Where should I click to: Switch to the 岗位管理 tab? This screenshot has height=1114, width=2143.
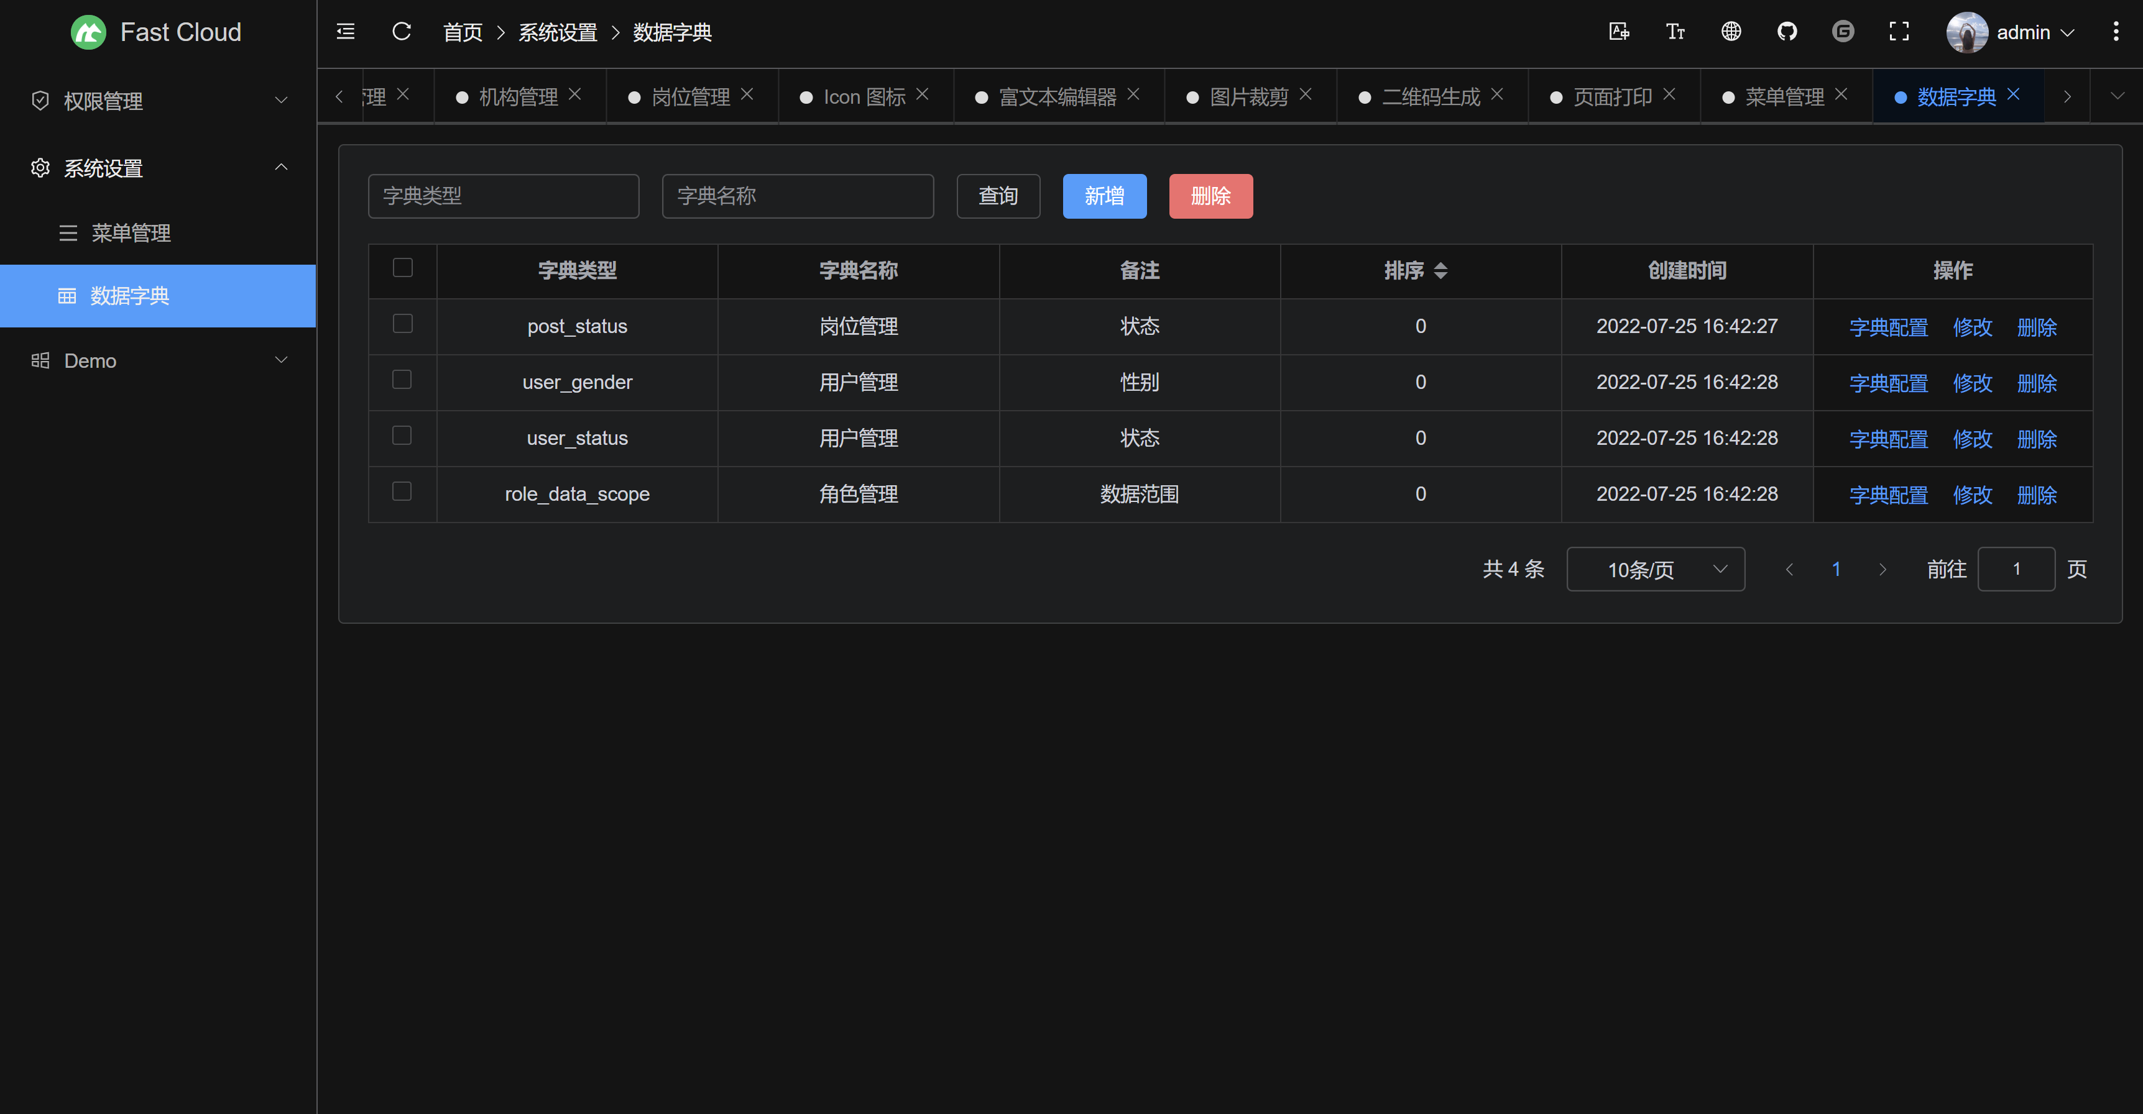pos(689,96)
